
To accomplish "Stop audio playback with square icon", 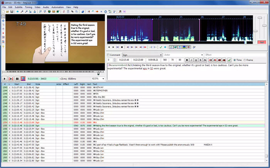I will 122,47.
